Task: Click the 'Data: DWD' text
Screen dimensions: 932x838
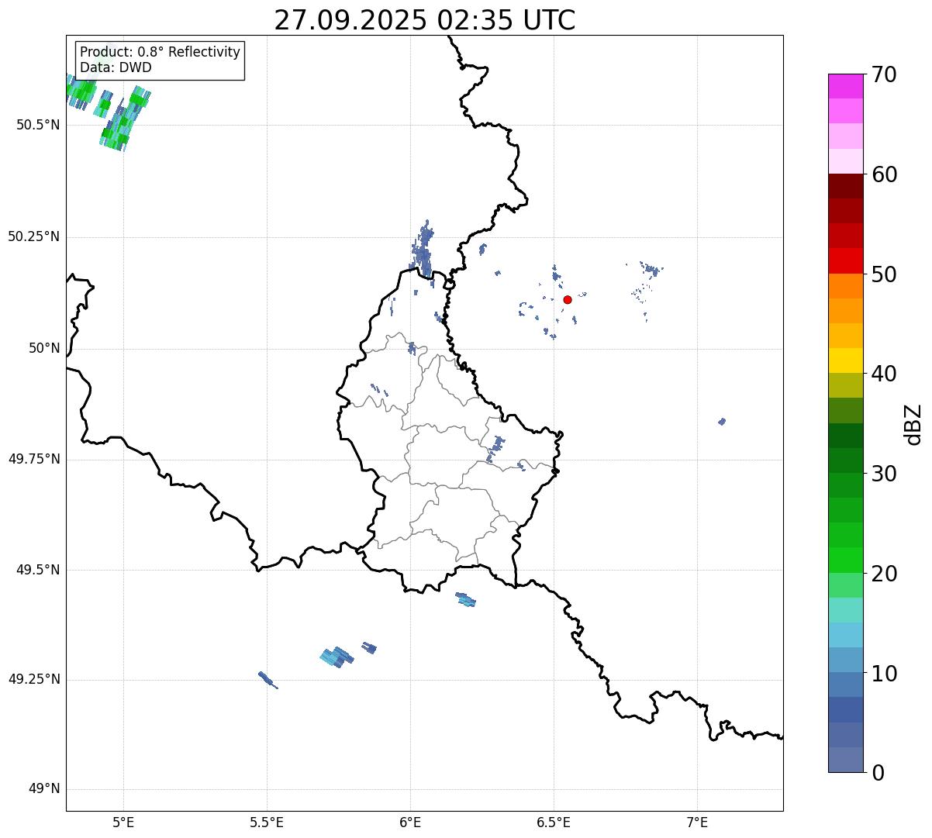Action: (116, 67)
